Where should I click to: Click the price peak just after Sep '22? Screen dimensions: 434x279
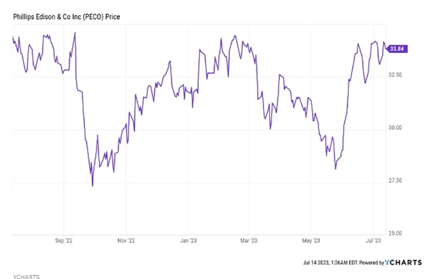point(74,33)
